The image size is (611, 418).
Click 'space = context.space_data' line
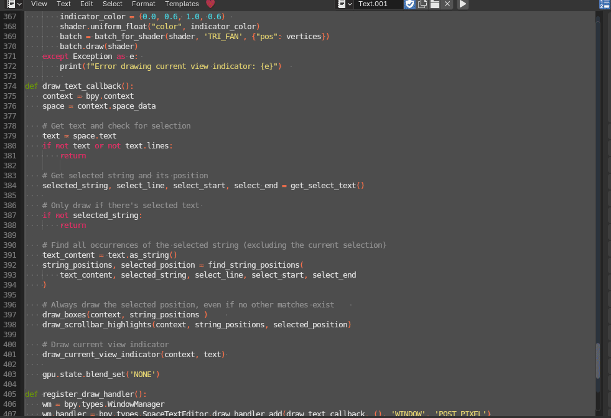click(99, 106)
